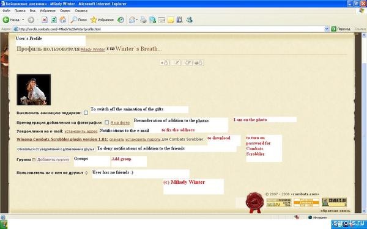Screen dimensions: 367x229
Task: Click Отказаться от уведомлений о добавлении в друзья button
Action: (56, 149)
